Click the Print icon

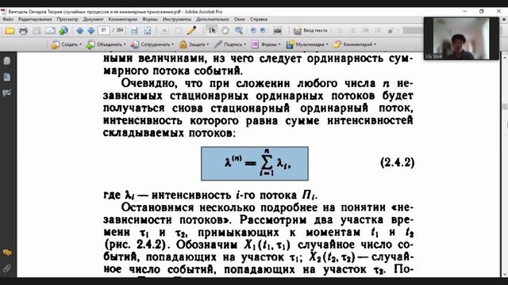pyautogui.click(x=23, y=31)
